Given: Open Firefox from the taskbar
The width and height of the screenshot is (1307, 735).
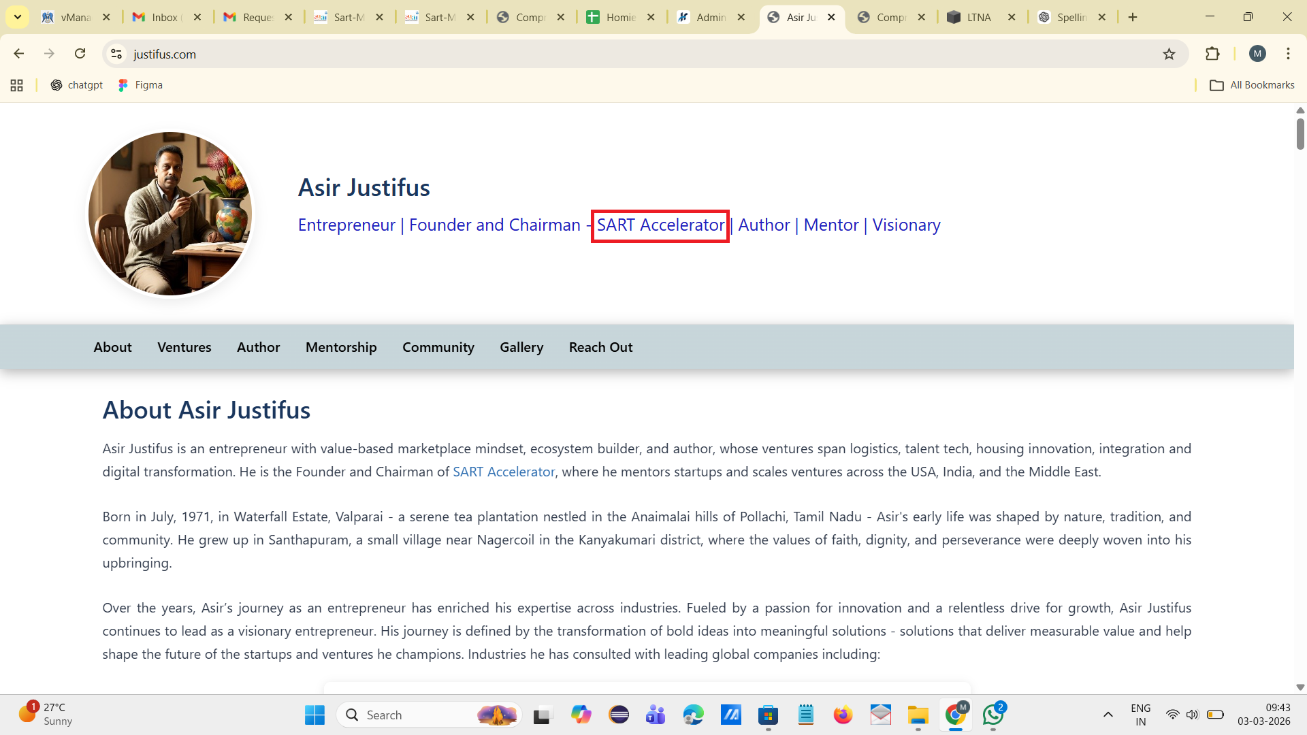Looking at the screenshot, I should [x=843, y=715].
